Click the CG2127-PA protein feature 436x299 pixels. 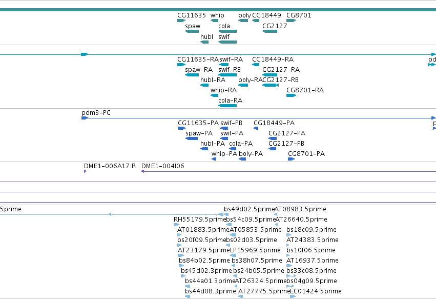coord(273,138)
